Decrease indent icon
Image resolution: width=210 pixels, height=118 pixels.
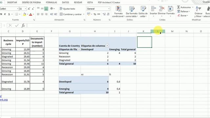point(52,14)
